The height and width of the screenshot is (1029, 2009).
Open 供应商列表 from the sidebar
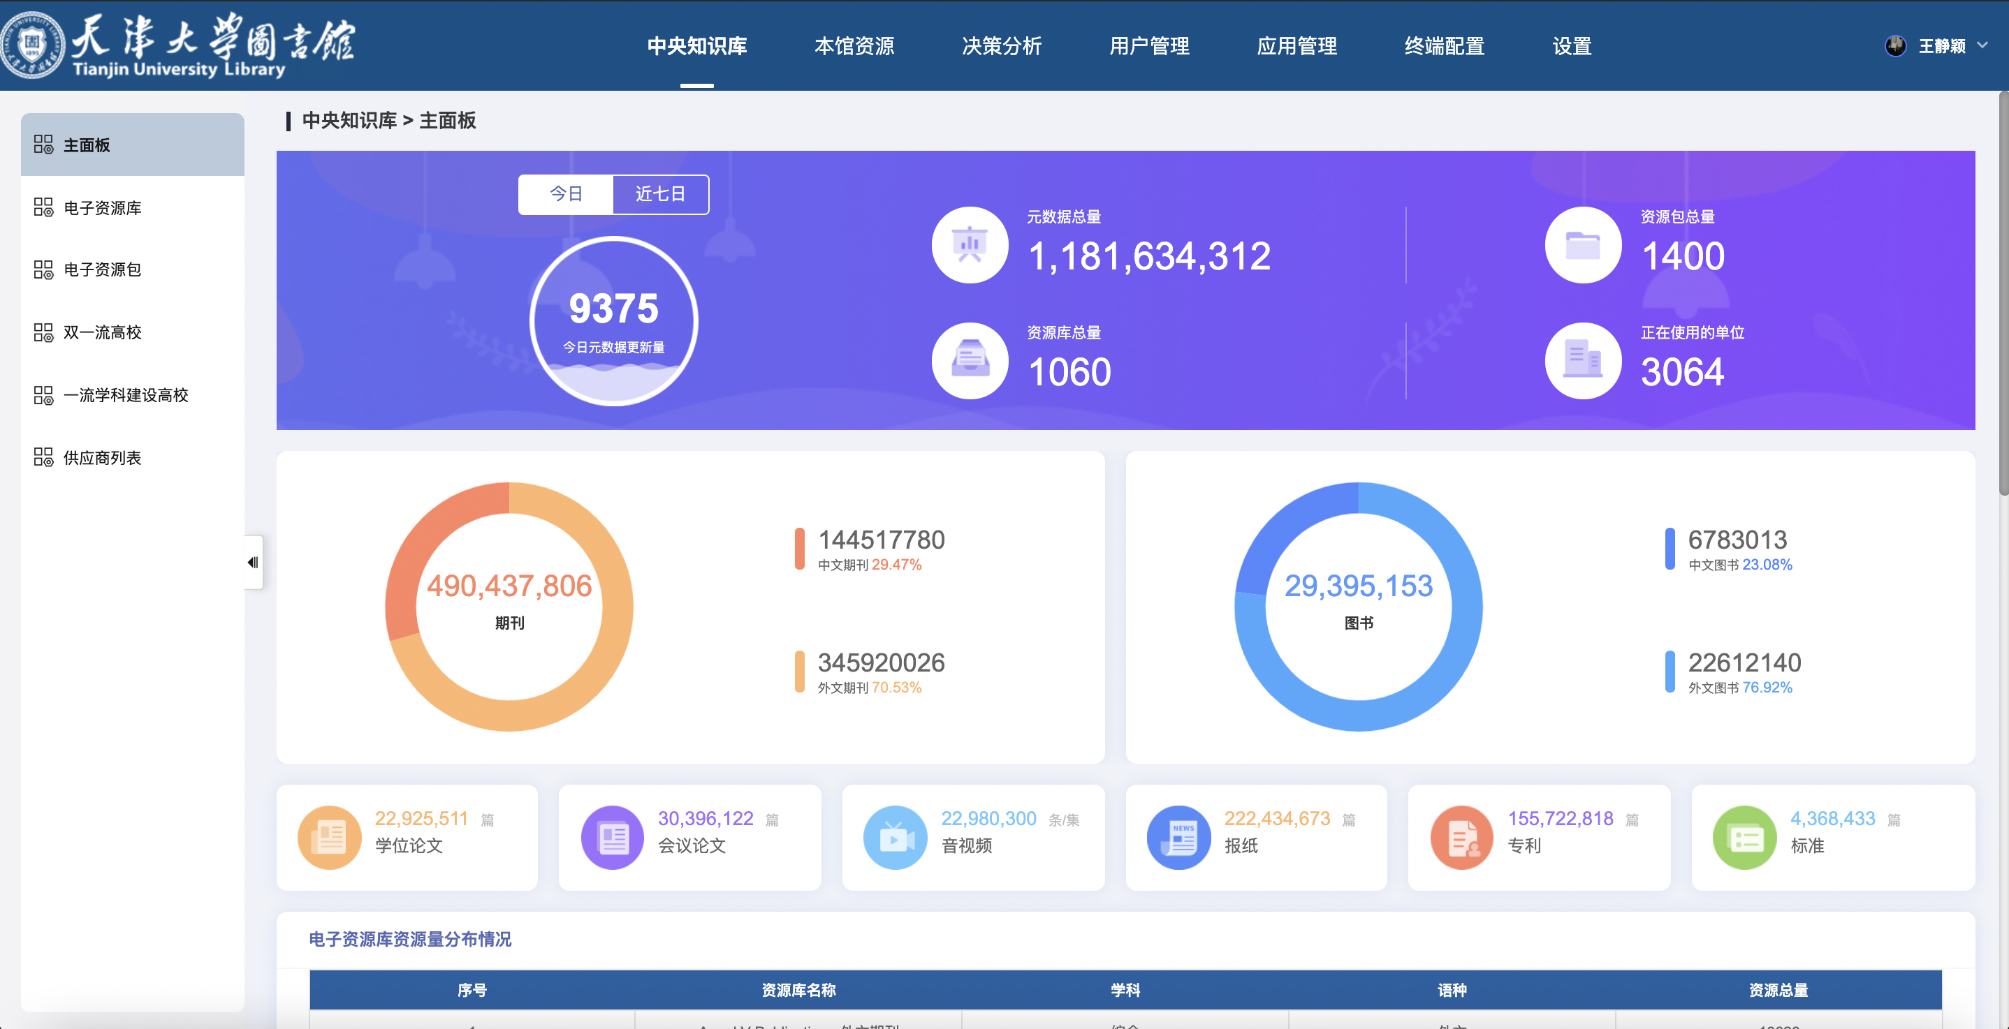pos(102,457)
